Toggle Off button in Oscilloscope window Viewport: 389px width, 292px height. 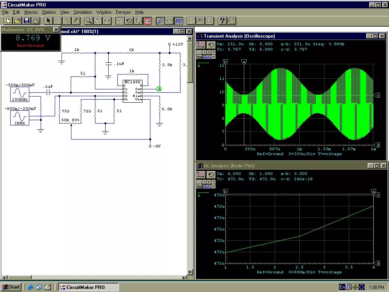(199, 52)
